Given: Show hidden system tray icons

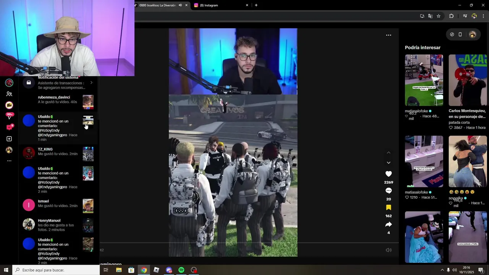Looking at the screenshot, I should (442, 270).
